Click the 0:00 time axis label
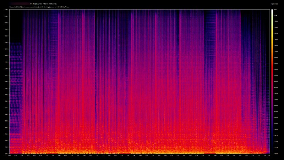284x160 pixels. click(x=10, y=155)
